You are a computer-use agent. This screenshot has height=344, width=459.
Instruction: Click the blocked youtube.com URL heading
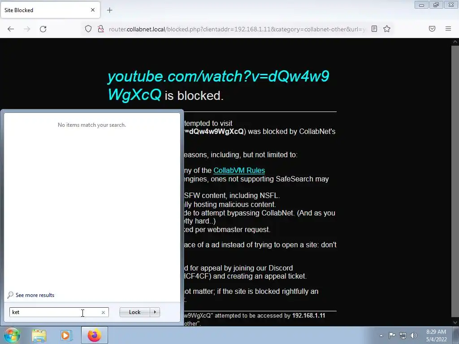pos(218,86)
